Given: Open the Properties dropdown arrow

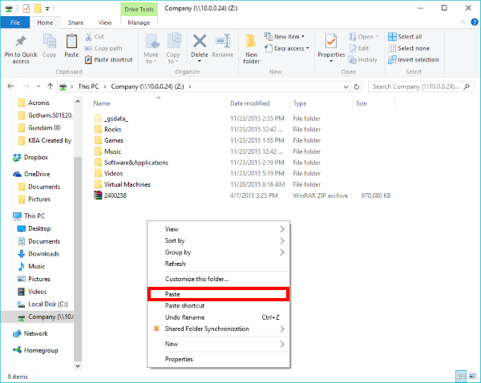Looking at the screenshot, I should click(331, 61).
